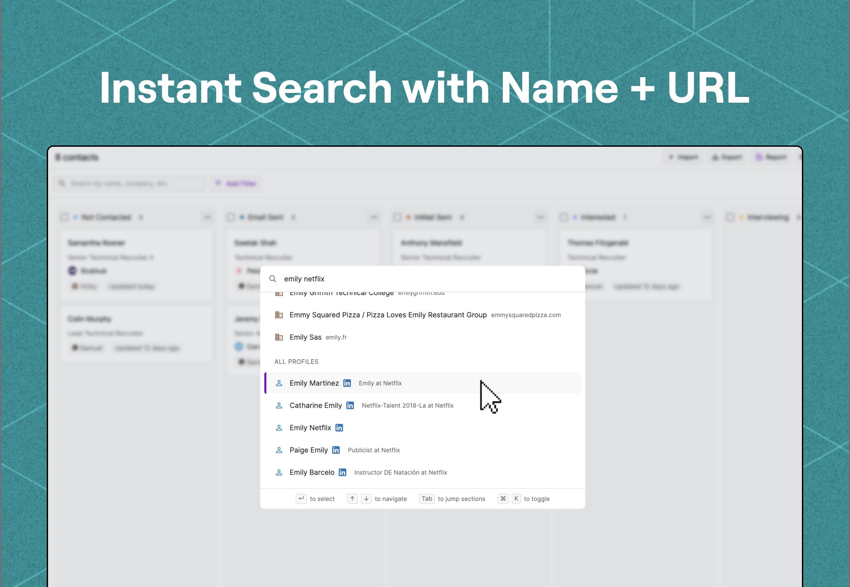Toggle the Not Contacted column checkbox
This screenshot has height=587, width=850.
[x=64, y=217]
